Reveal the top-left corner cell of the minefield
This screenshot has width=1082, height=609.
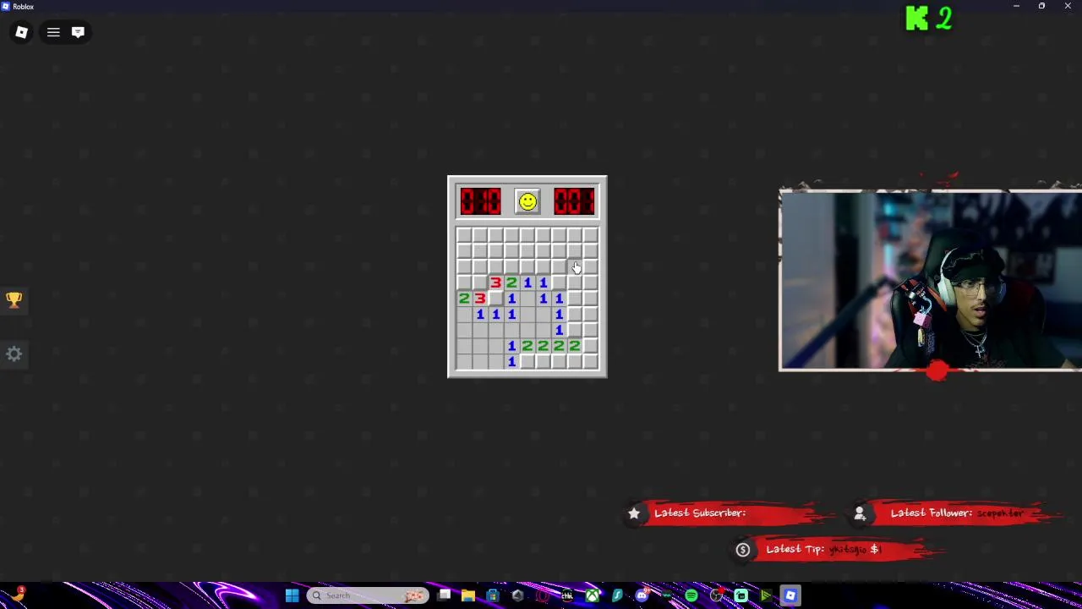(464, 235)
